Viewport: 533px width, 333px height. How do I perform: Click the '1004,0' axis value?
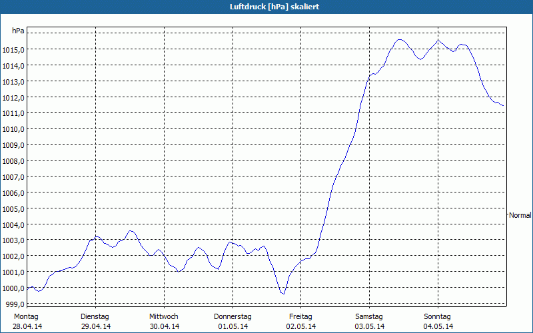[x=13, y=225]
